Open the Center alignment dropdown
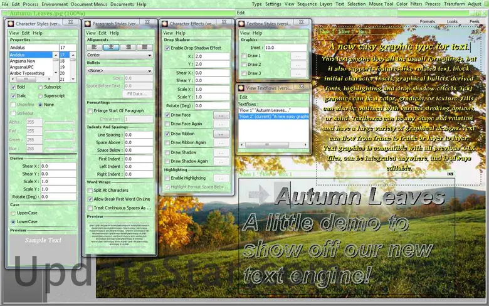 pyautogui.click(x=120, y=55)
